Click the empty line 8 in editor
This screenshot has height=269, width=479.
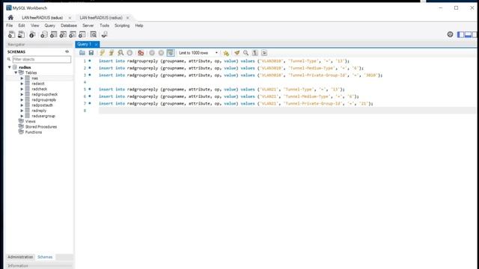coord(287,111)
